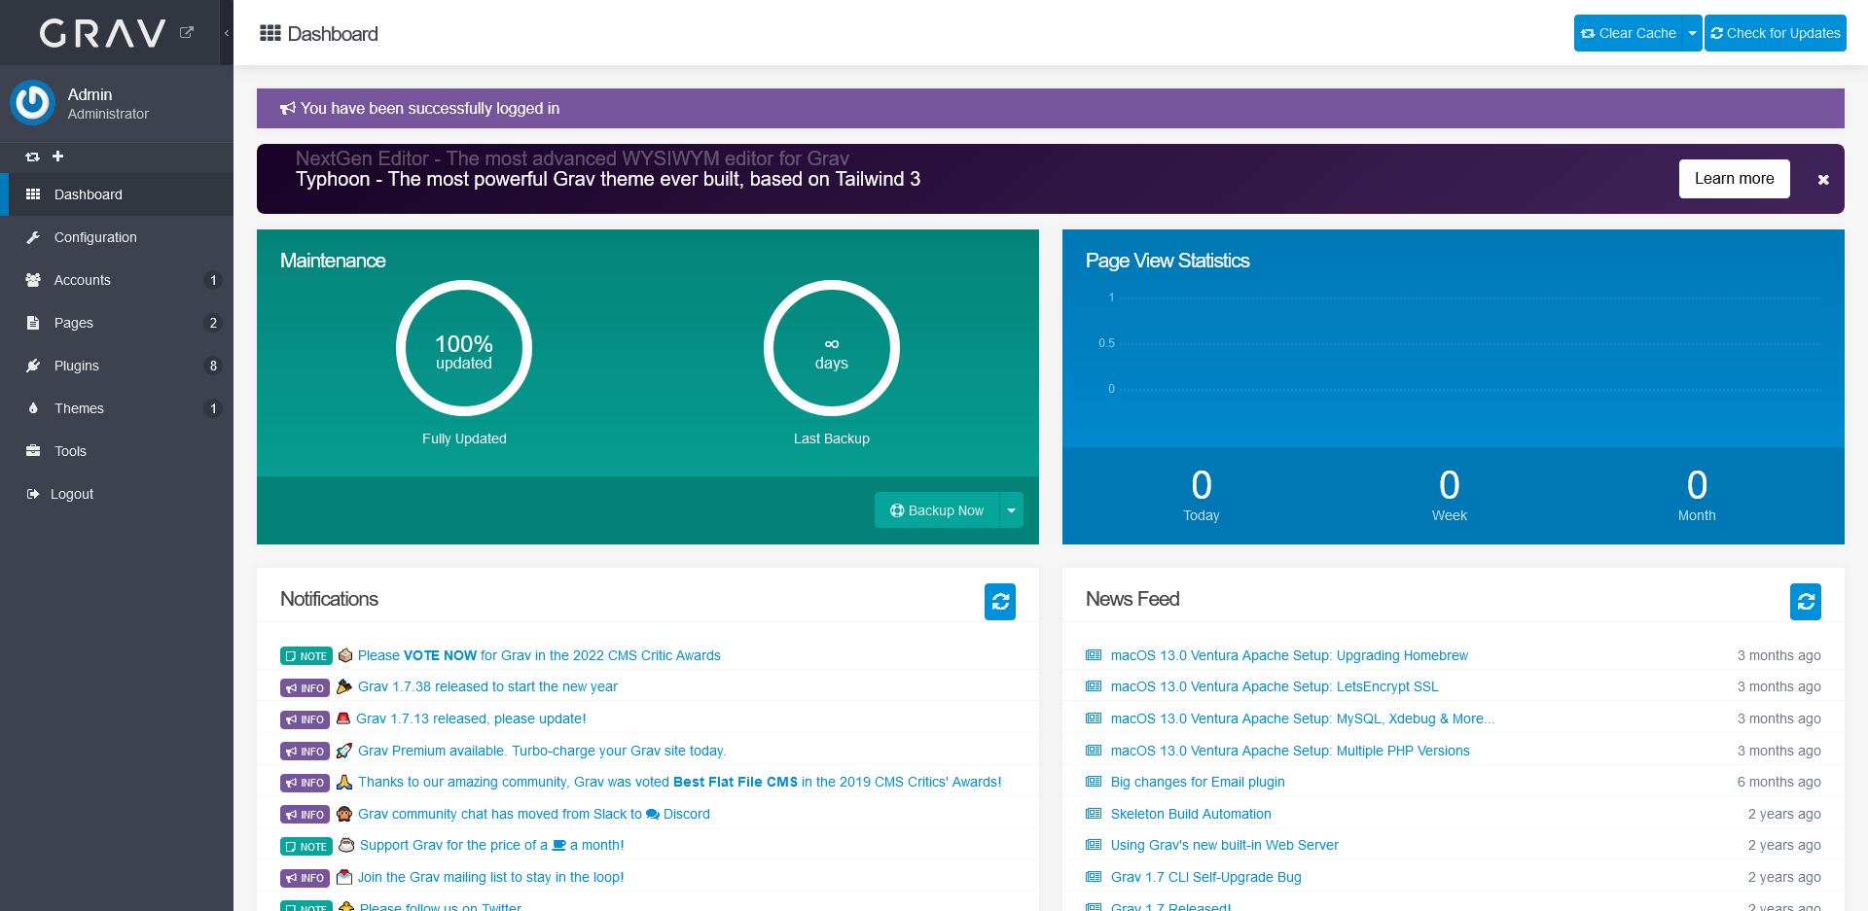Click the Themes count badge showing 1

point(213,408)
